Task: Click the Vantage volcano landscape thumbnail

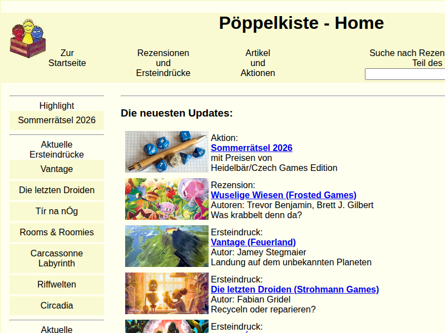Action: point(167,246)
